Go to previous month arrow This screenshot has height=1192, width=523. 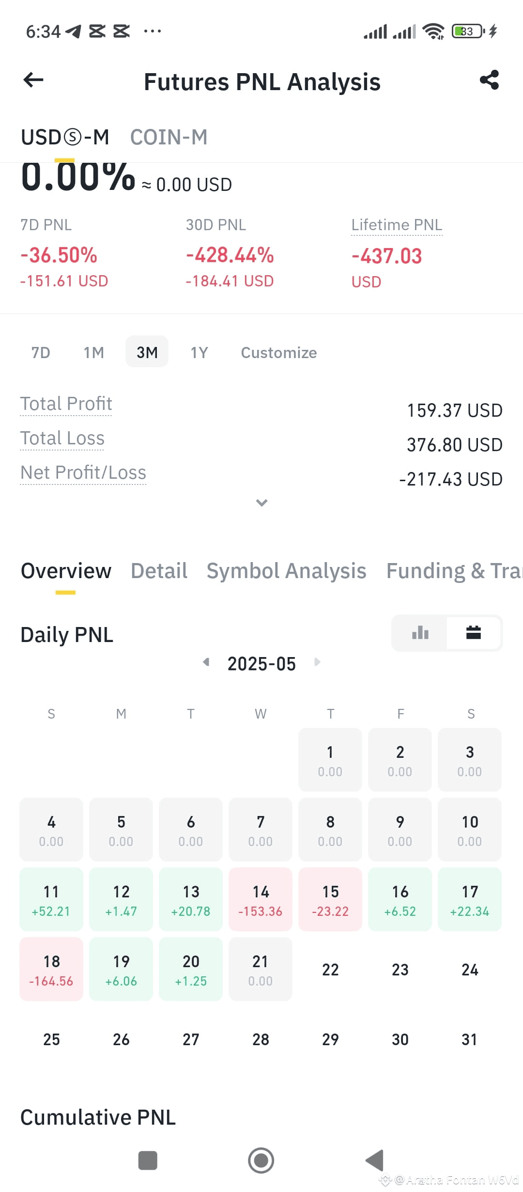[x=206, y=662]
